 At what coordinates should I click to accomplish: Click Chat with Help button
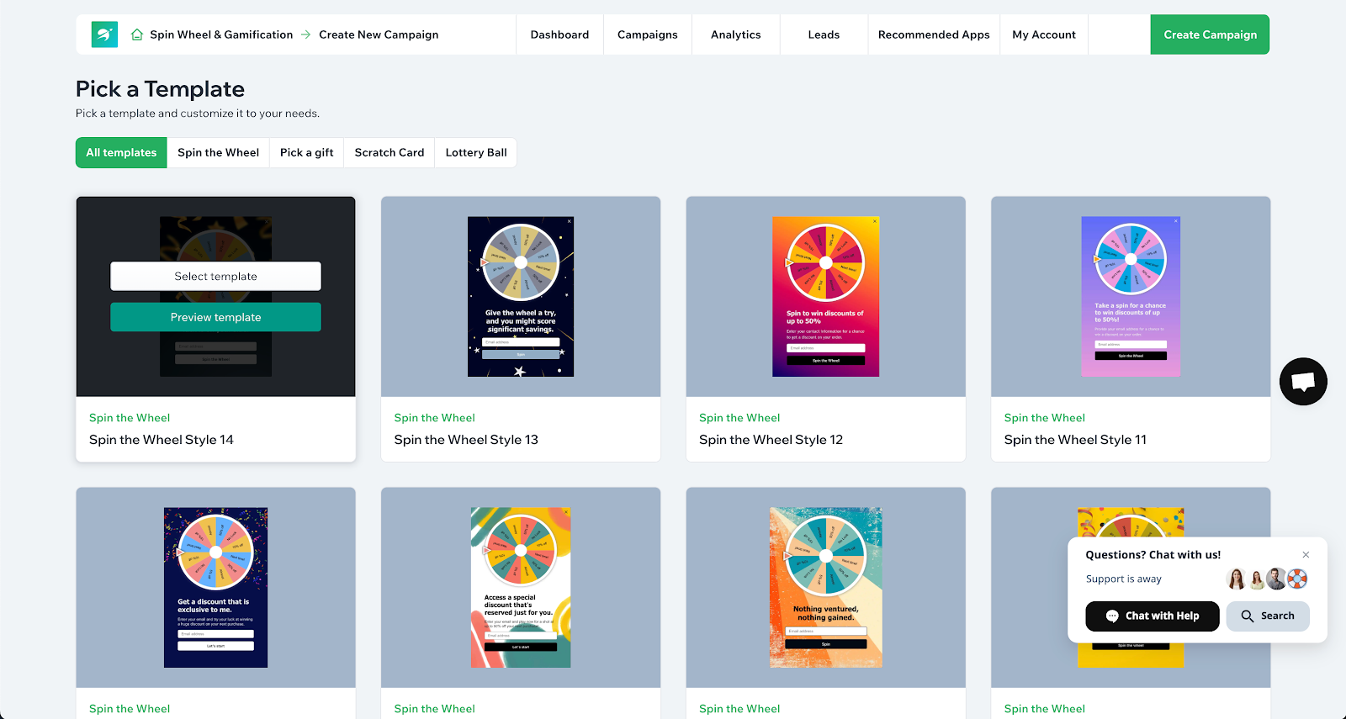tap(1152, 616)
